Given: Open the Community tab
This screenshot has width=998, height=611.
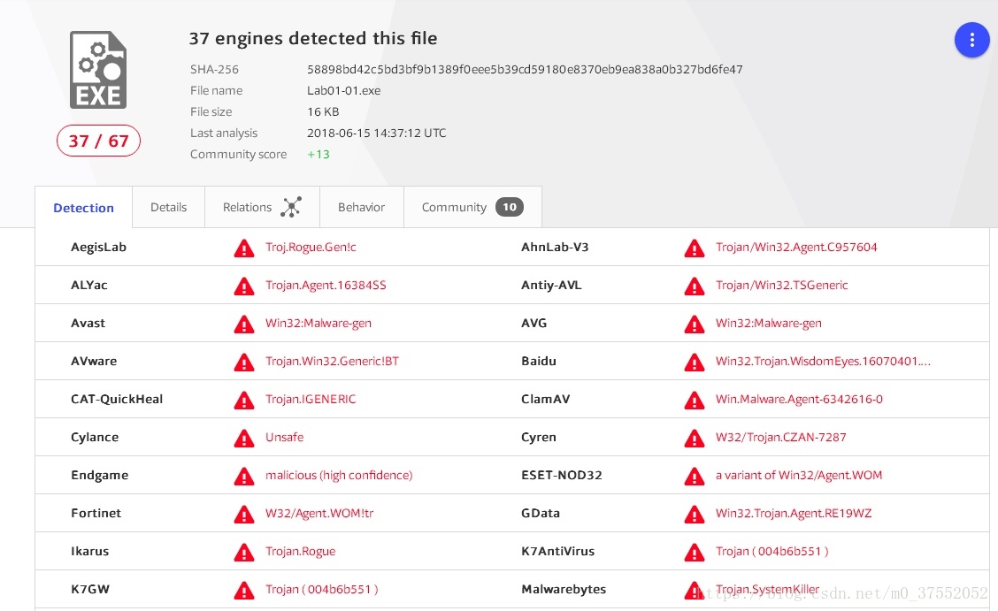Looking at the screenshot, I should click(x=473, y=207).
